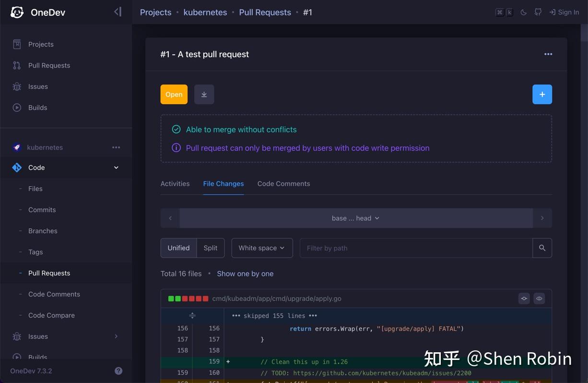Open the Projects section in the sidebar
This screenshot has width=588, height=383.
point(40,44)
